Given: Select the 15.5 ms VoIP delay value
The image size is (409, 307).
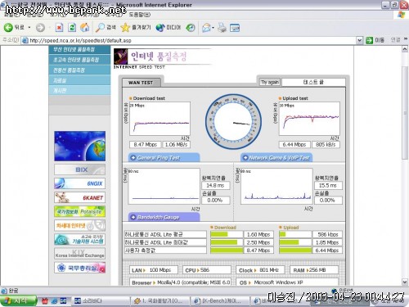Looking at the screenshot, I should pyautogui.click(x=328, y=186).
